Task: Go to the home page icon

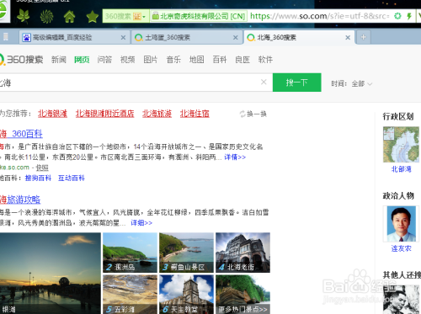Action: pos(69,16)
